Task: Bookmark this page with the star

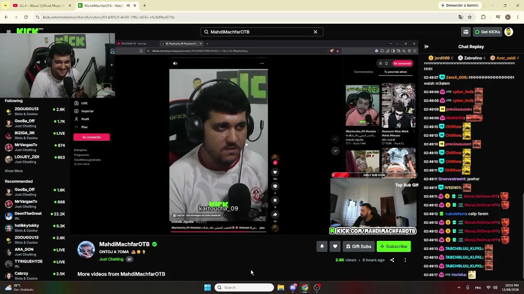Action: (470, 17)
